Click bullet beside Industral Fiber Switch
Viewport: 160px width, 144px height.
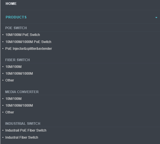tap(3, 137)
